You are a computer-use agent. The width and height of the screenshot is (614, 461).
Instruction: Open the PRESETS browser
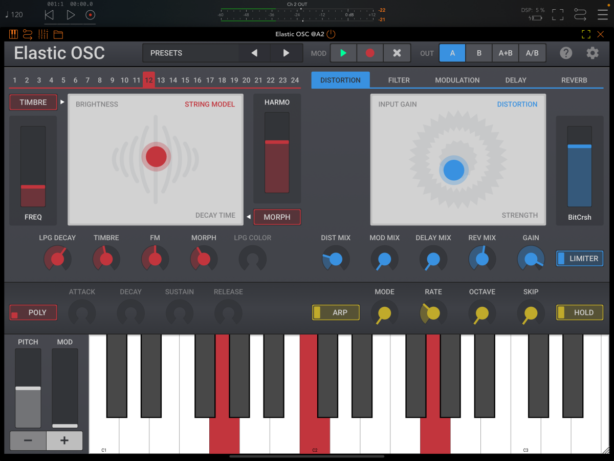pyautogui.click(x=189, y=53)
